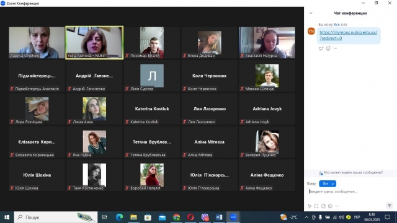Open Microsoft Word from the taskbar
The height and width of the screenshot is (223, 397).
[x=219, y=217]
